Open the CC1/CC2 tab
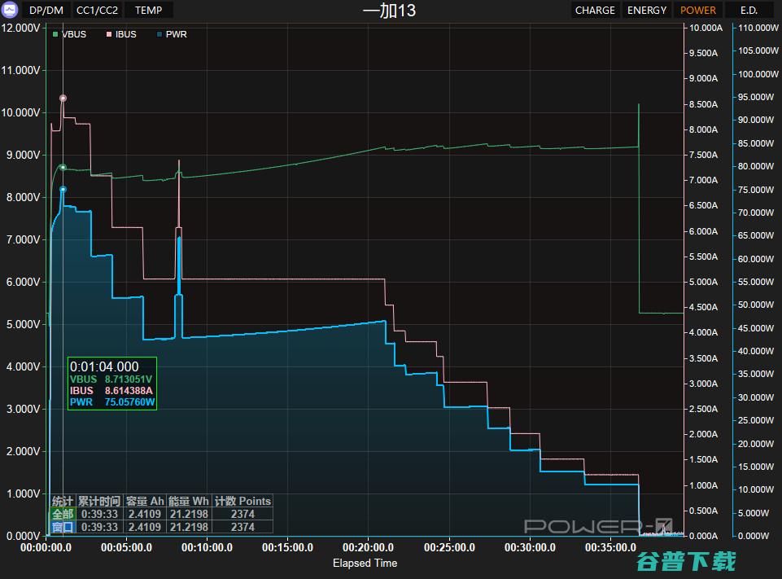Screen dimensions: 782x579 [x=97, y=10]
